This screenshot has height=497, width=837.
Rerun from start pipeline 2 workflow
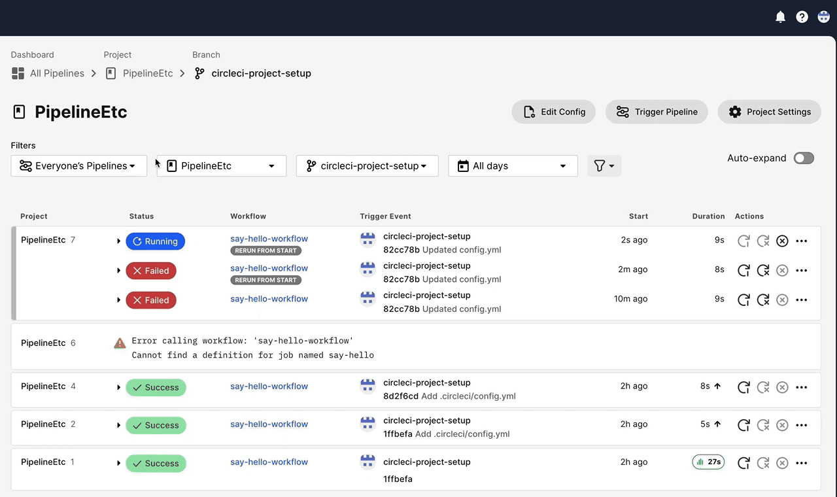point(743,425)
